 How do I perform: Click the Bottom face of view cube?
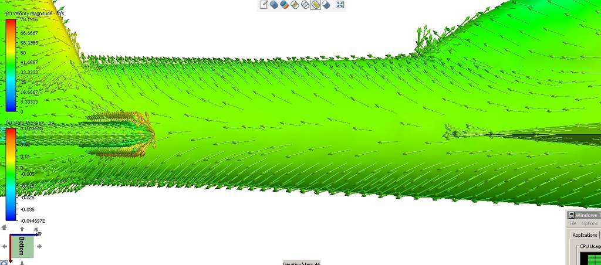tap(22, 246)
